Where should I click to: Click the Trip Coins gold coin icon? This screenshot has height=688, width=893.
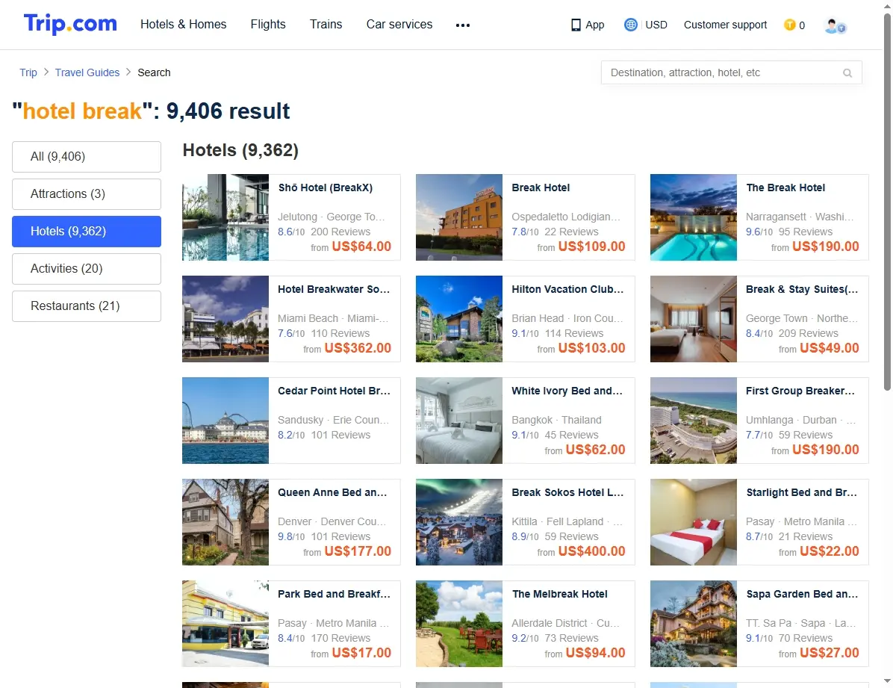tap(789, 25)
